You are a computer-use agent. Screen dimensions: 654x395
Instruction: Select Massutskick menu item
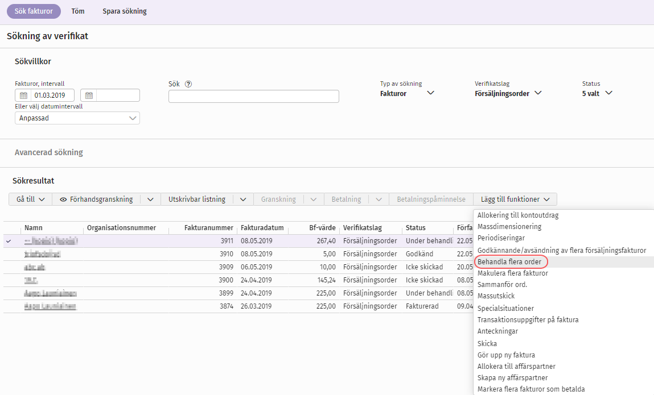tap(496, 296)
